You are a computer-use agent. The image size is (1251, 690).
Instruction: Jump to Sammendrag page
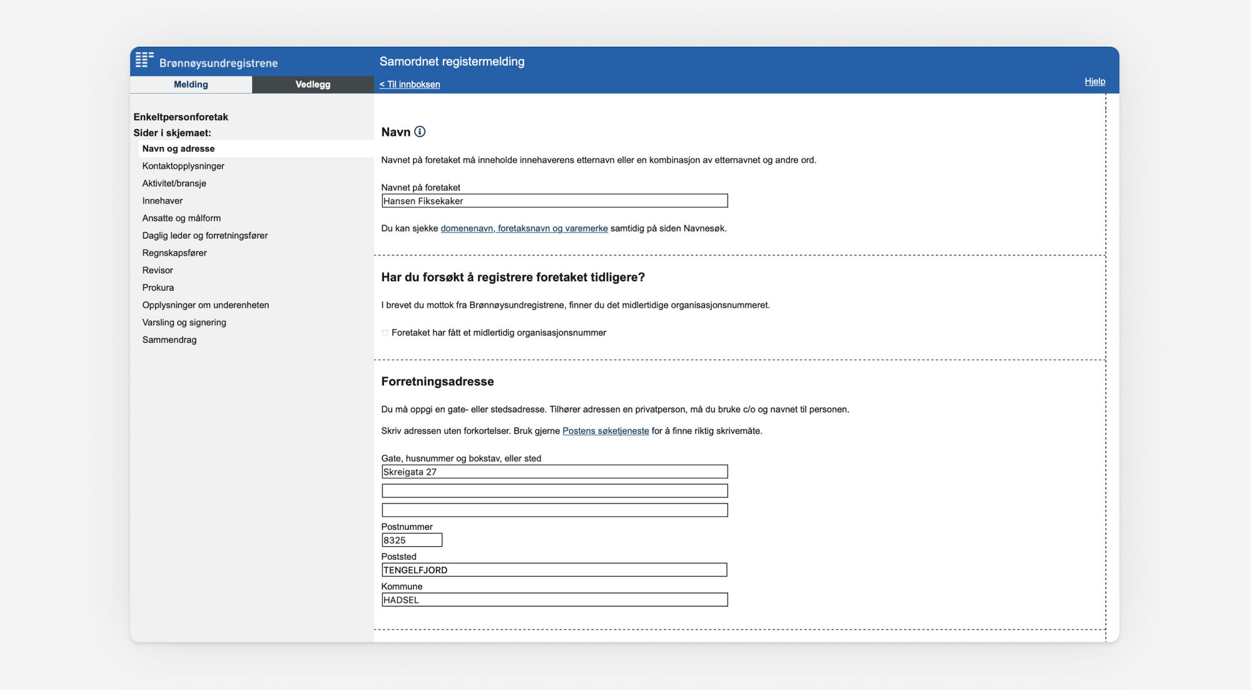pyautogui.click(x=170, y=340)
